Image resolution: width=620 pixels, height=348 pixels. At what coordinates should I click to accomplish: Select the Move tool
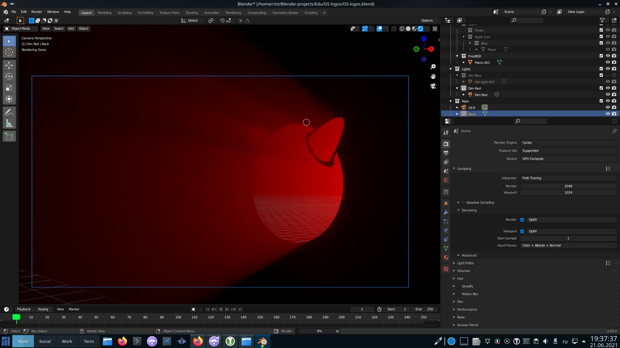[x=9, y=65]
